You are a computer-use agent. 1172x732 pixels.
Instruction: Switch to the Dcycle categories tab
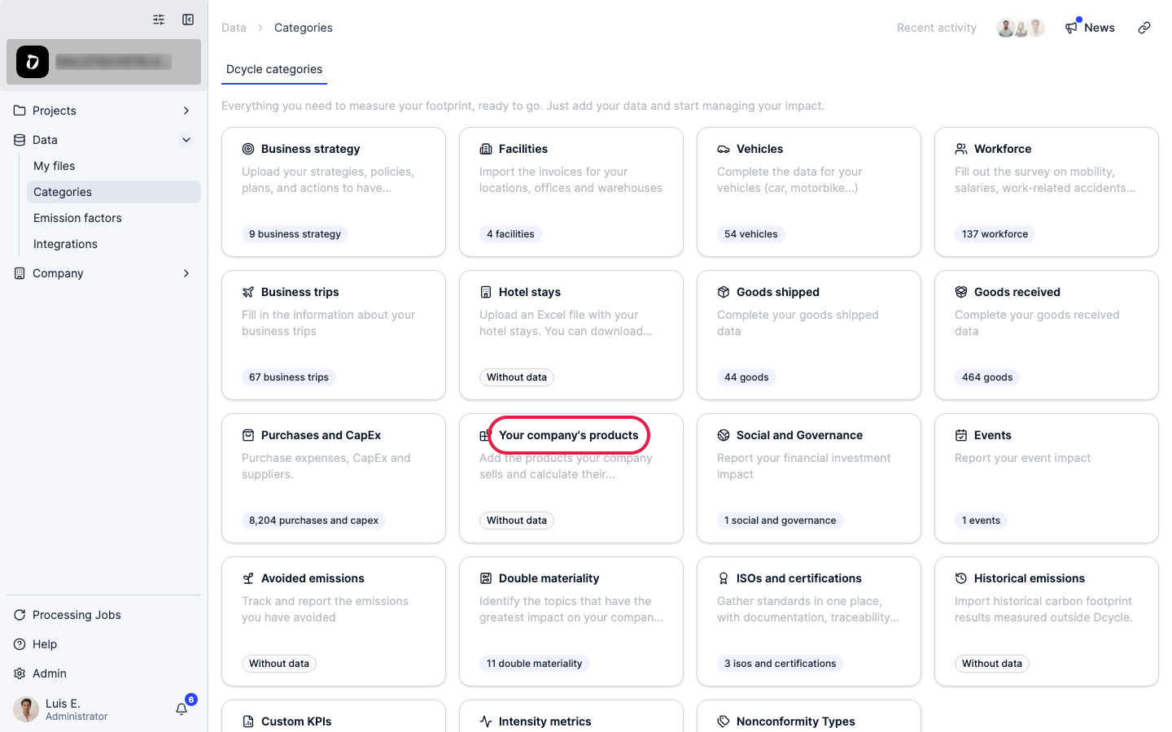274,69
